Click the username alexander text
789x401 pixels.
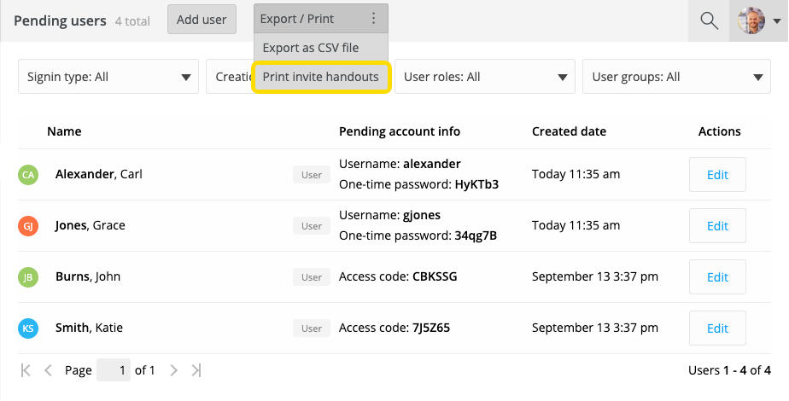(432, 164)
